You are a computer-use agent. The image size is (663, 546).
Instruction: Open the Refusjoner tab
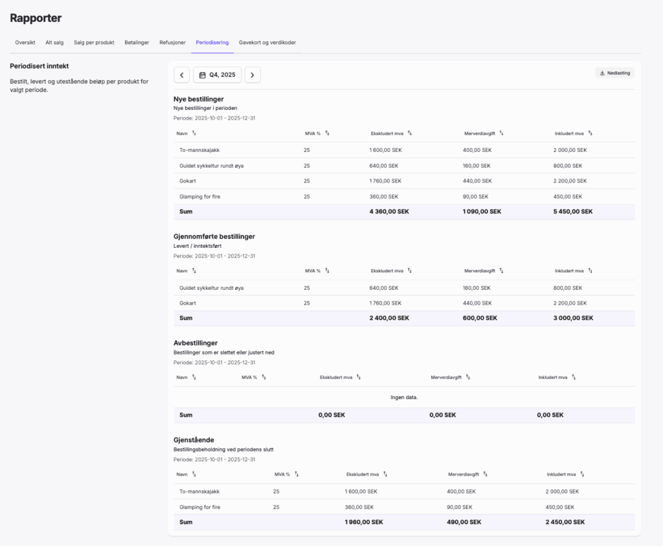(172, 42)
